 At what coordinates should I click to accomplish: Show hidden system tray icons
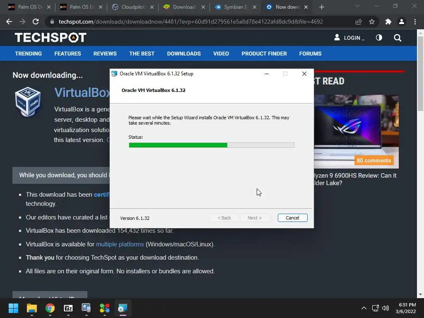point(364,308)
